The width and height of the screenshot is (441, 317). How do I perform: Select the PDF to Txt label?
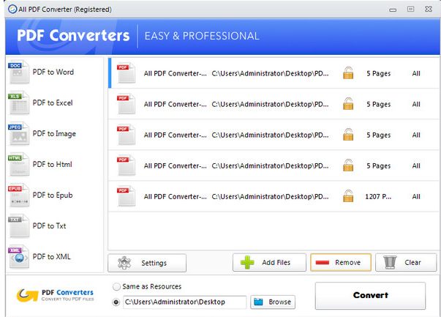(x=49, y=225)
